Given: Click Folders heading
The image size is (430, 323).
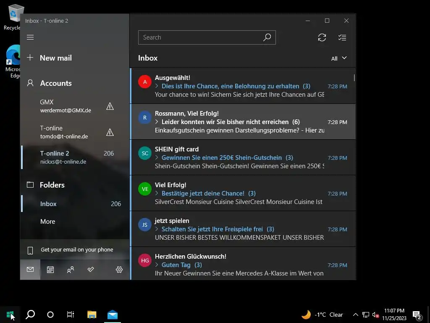Looking at the screenshot, I should pos(52,185).
